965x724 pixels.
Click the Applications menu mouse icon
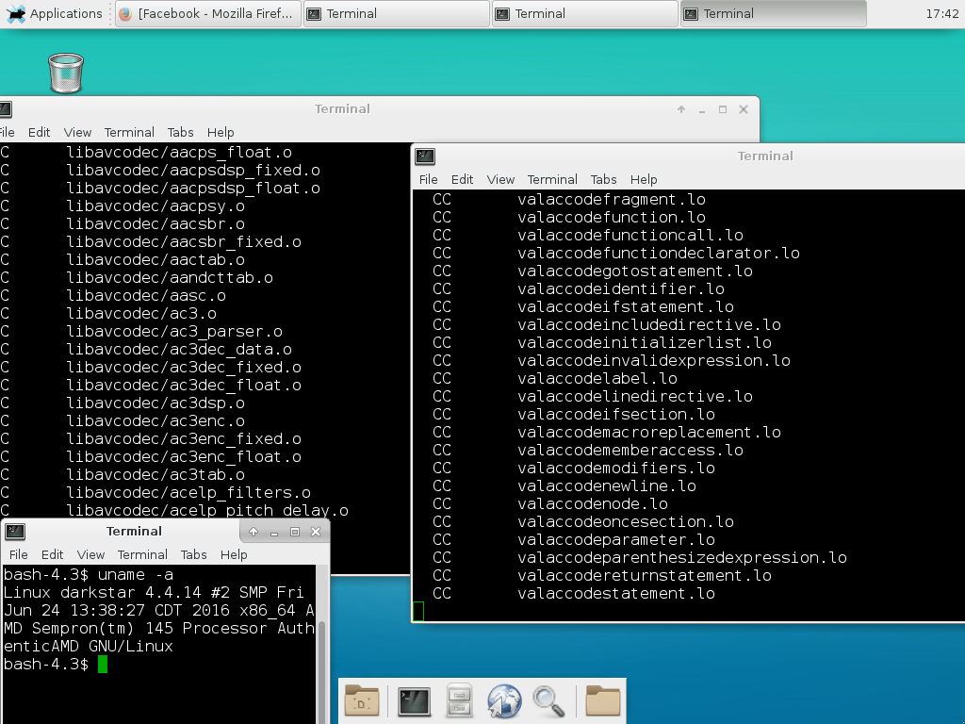[x=15, y=13]
